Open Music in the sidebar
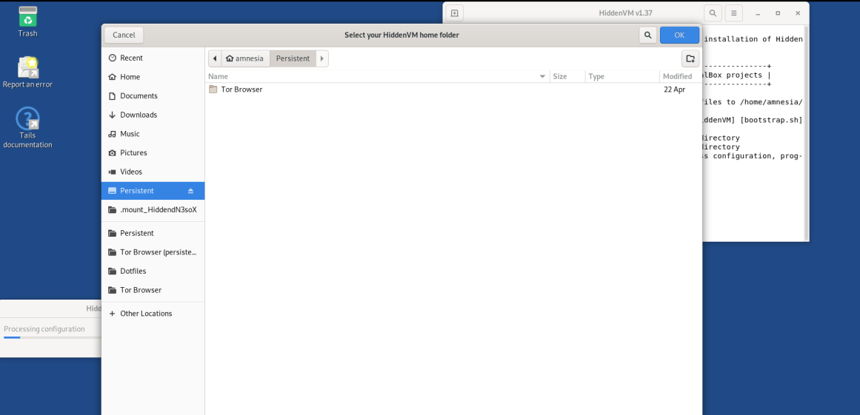 (x=153, y=134)
